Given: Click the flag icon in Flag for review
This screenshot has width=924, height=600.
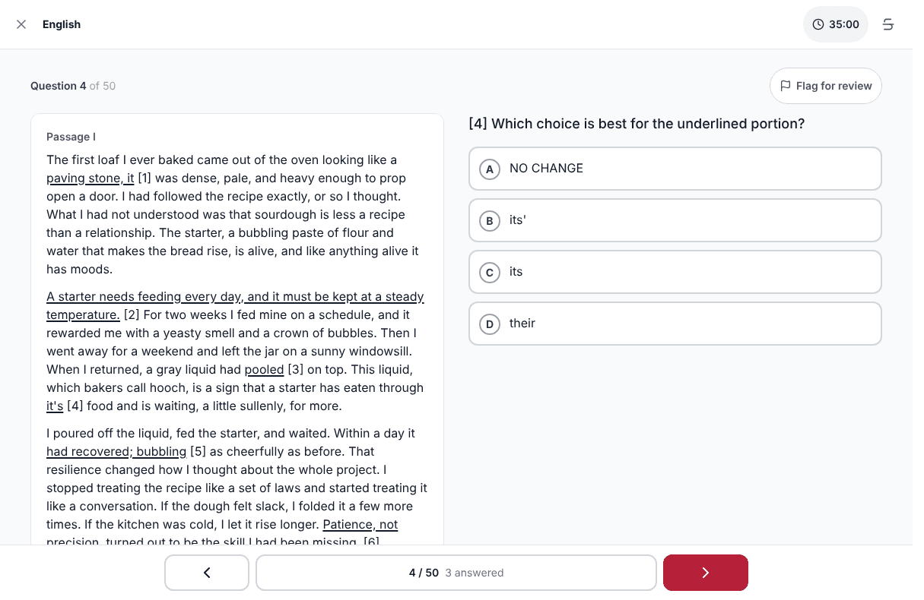Looking at the screenshot, I should click(x=786, y=86).
